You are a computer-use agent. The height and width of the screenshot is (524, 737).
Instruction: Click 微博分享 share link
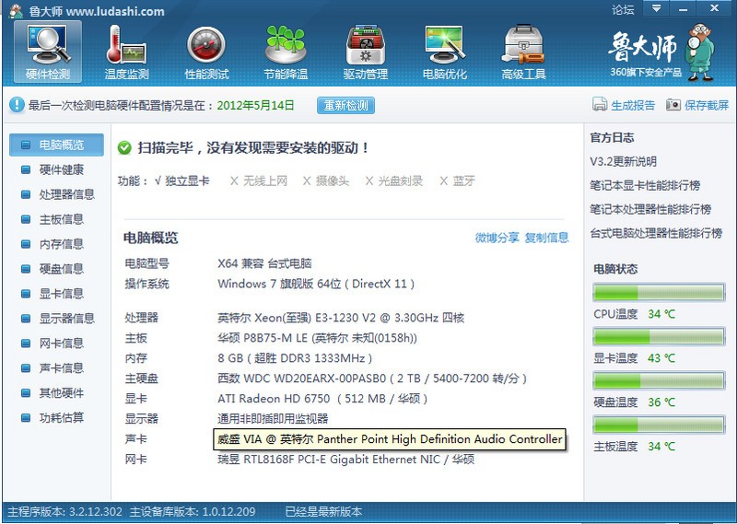click(x=497, y=238)
